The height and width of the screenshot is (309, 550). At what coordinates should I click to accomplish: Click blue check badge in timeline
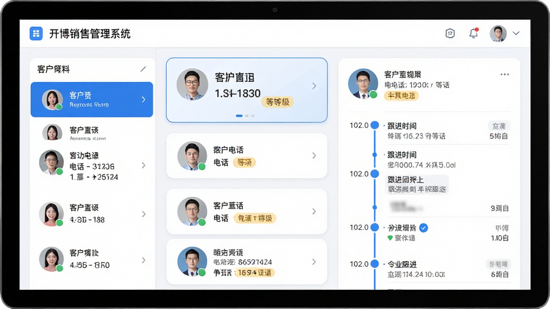[424, 227]
